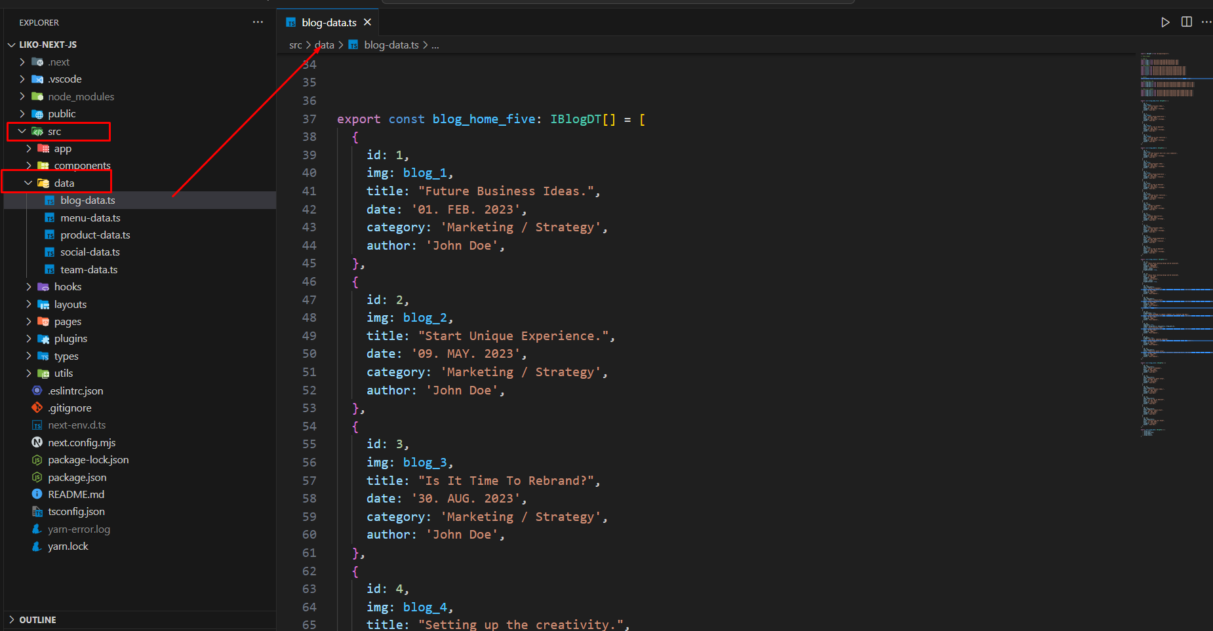
Task: Click the .gitignore git icon
Action: tap(37, 408)
